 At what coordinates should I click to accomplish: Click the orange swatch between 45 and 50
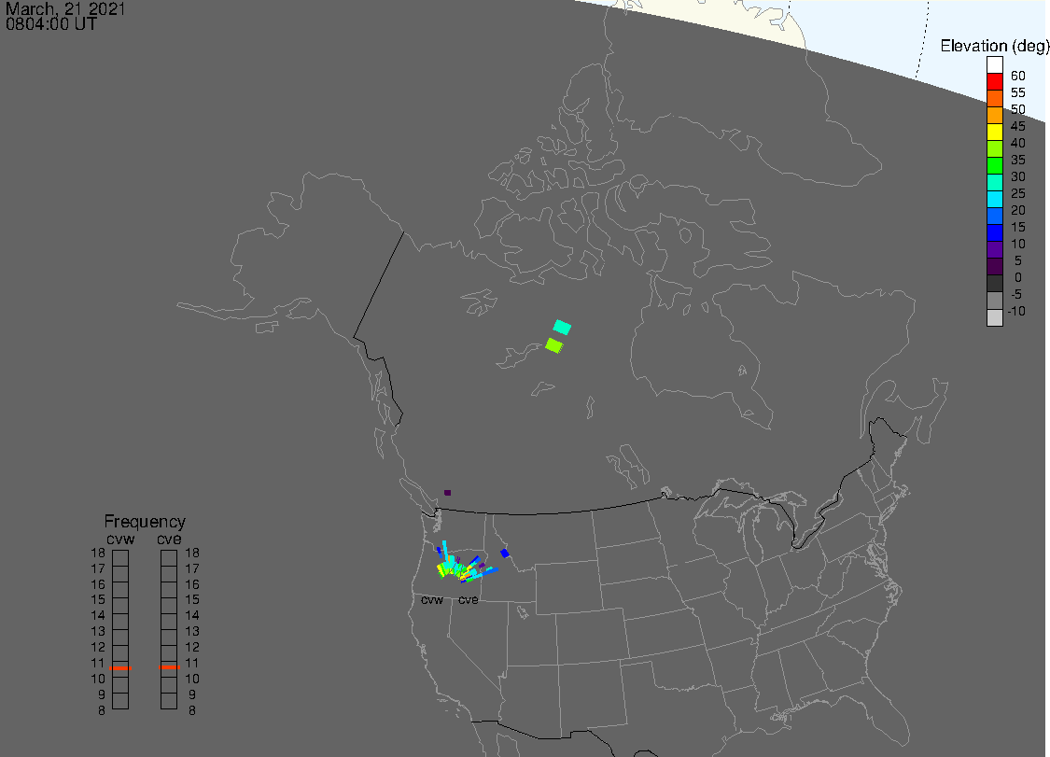click(x=994, y=115)
